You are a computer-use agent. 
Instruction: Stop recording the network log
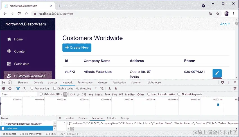click(4, 89)
